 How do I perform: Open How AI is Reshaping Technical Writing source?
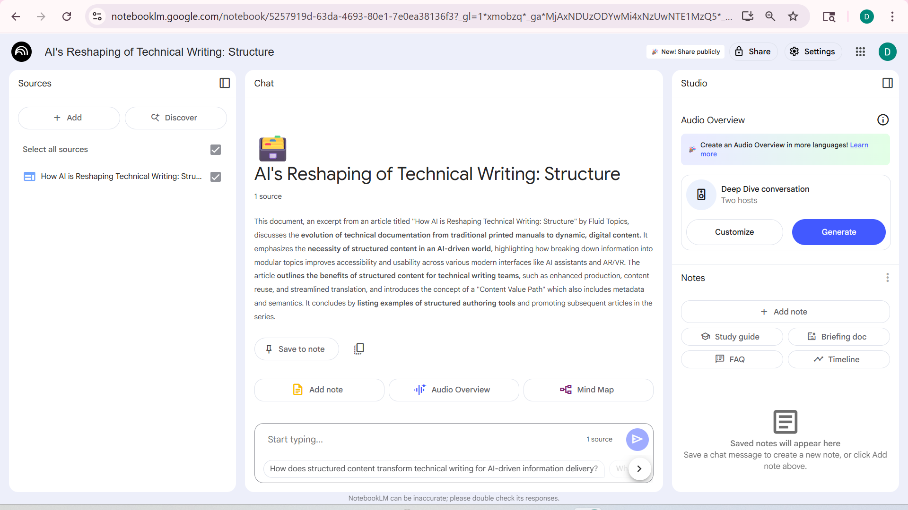click(x=121, y=177)
